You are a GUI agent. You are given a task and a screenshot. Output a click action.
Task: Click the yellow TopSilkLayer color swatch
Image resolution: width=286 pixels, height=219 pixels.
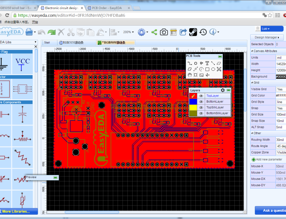pos(193,108)
